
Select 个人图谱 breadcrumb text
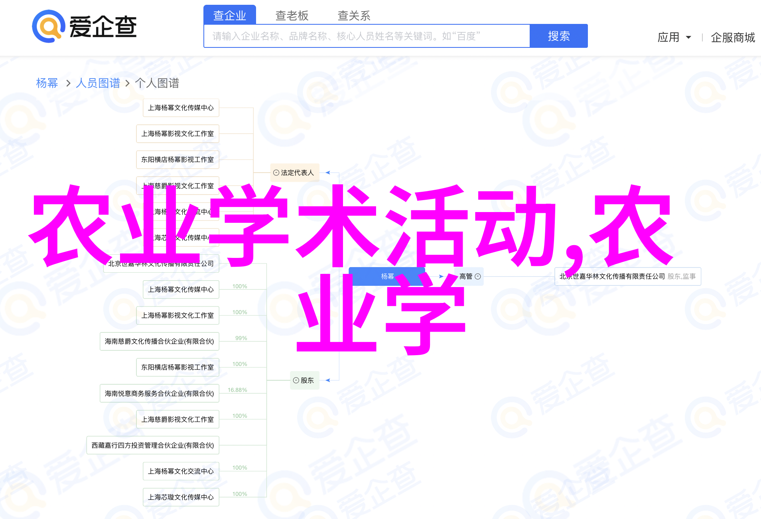(x=157, y=83)
